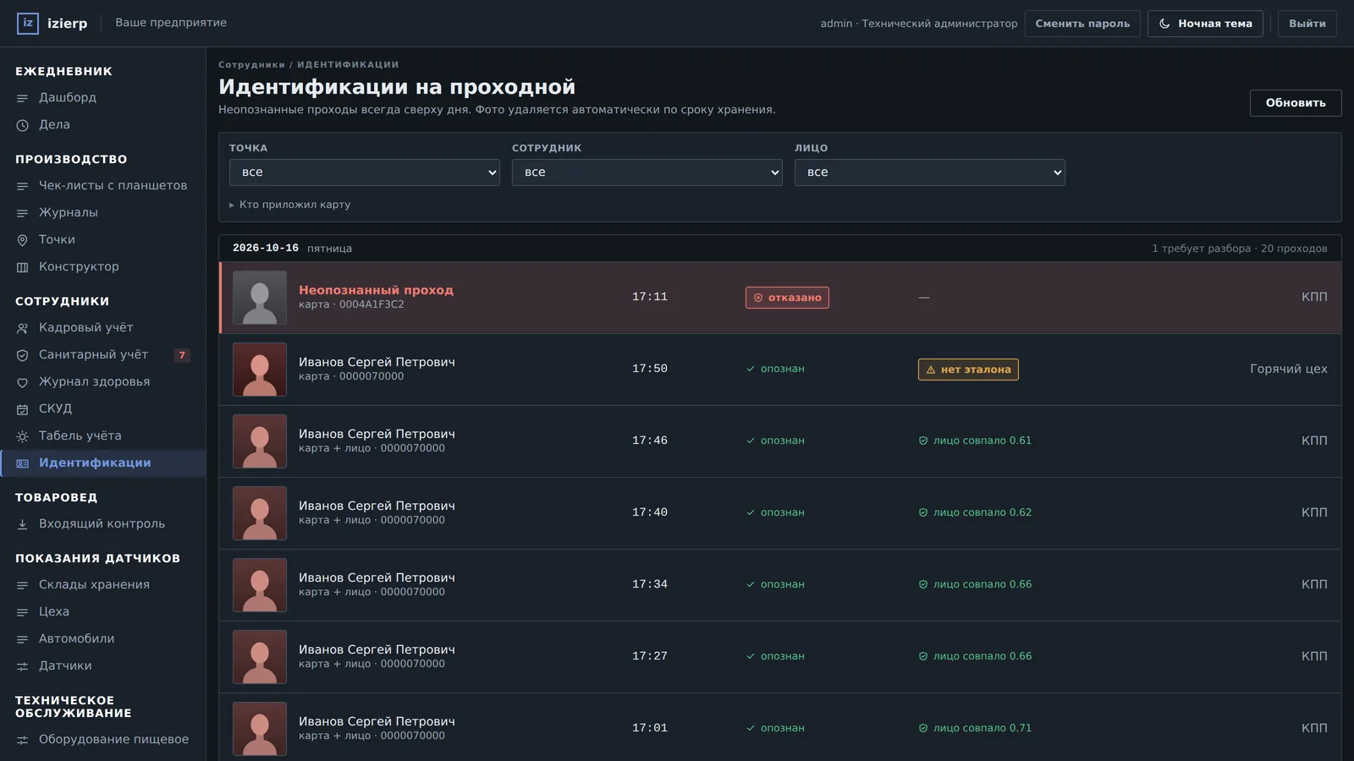Click the Сменить пароль button

click(1082, 24)
